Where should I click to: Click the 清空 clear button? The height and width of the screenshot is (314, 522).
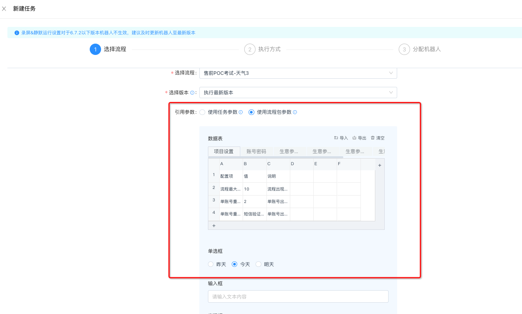(x=377, y=138)
